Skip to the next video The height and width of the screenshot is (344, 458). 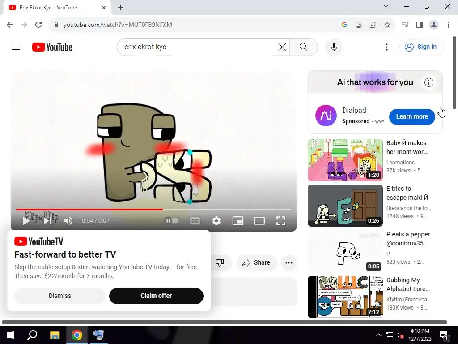pyautogui.click(x=47, y=221)
